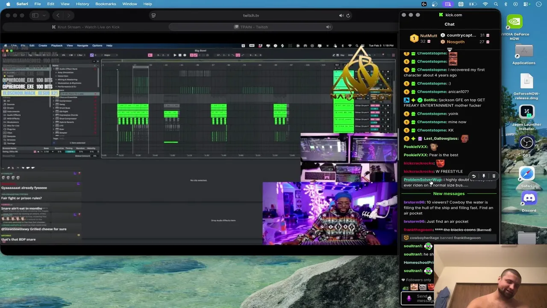
Task: Click the Now Playing menu bar icon
Action: point(516,4)
